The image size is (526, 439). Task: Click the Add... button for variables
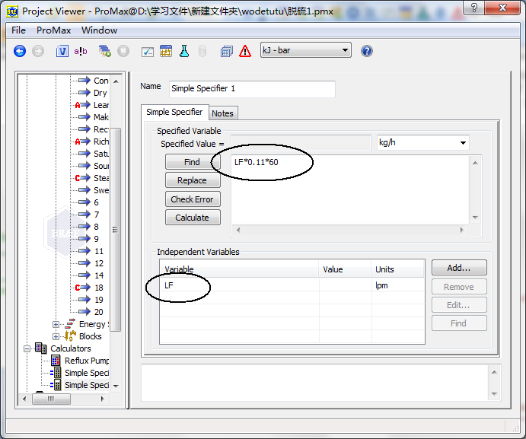tap(458, 268)
